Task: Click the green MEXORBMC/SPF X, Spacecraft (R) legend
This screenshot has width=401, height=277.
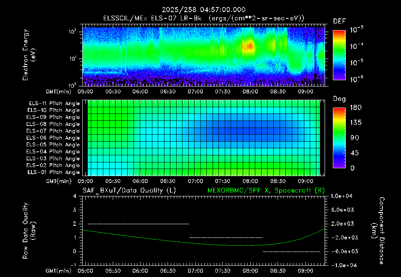Action: coord(266,191)
